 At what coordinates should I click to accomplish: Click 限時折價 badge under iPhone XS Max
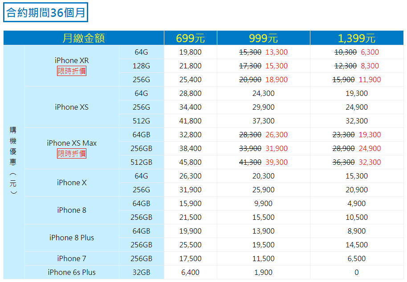point(72,154)
